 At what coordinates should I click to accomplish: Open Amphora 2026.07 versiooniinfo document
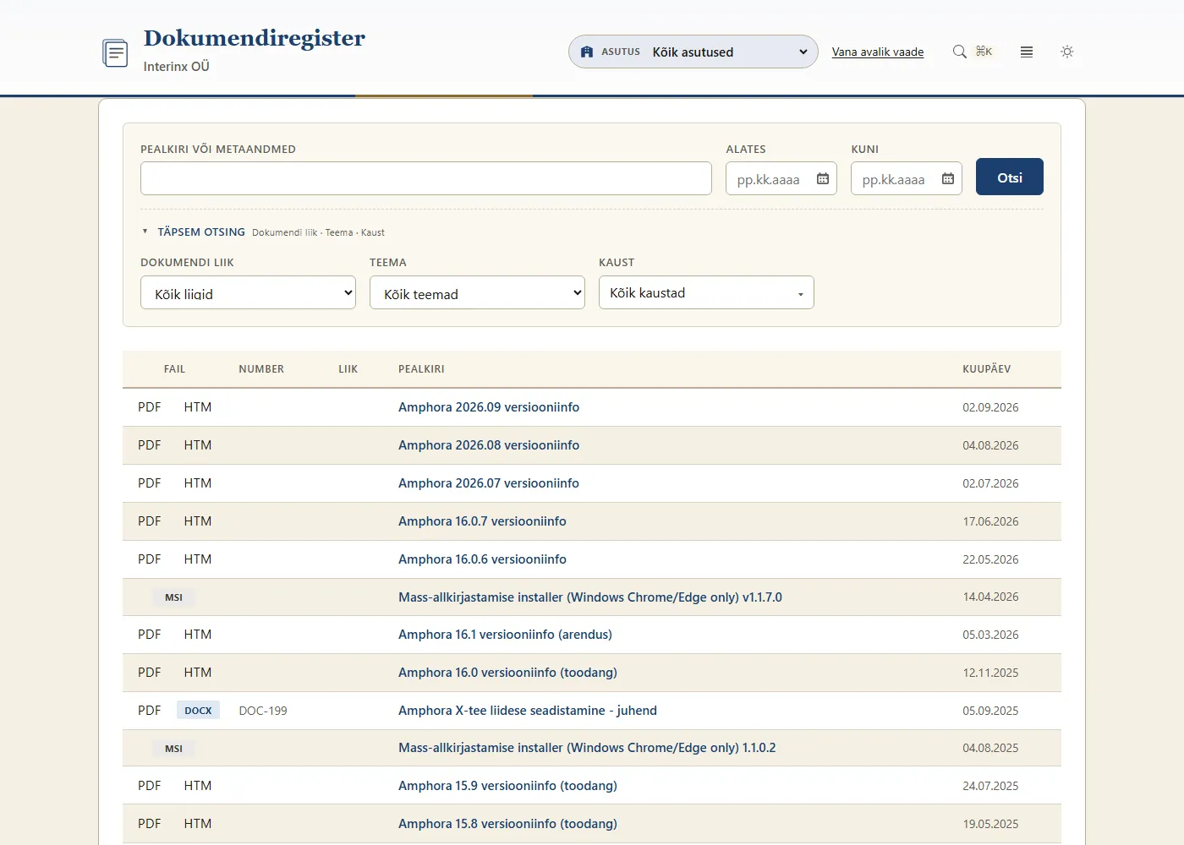click(489, 483)
